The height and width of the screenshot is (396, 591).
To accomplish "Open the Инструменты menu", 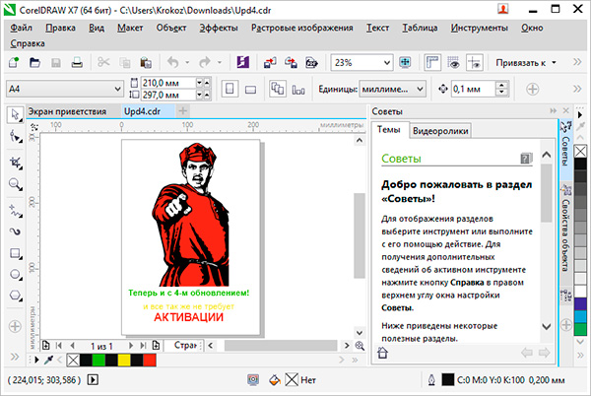I will click(479, 28).
